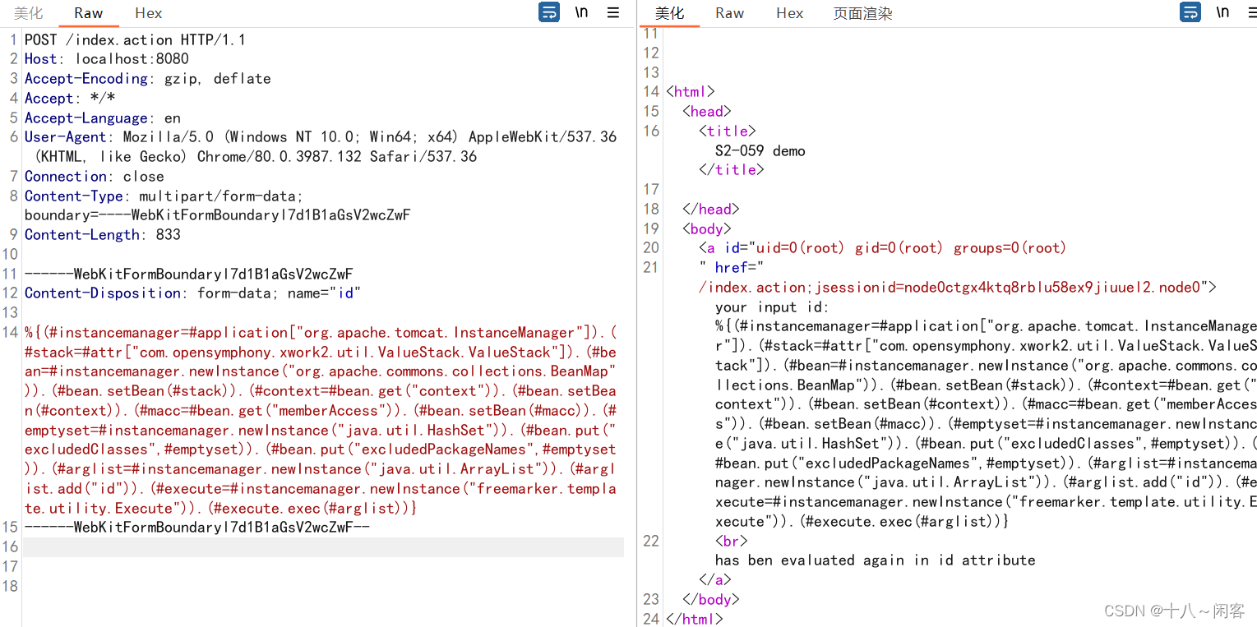Click the opening <body> tag line 19
This screenshot has height=627, width=1257.
click(x=707, y=228)
